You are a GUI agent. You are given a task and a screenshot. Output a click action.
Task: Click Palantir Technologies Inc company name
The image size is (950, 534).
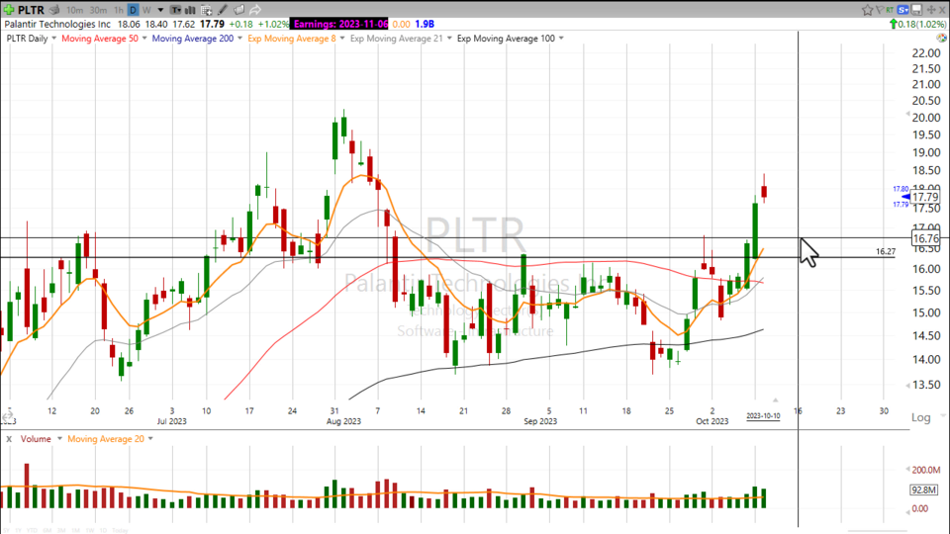(57, 24)
